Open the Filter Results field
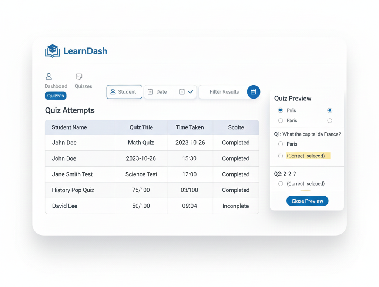 tap(224, 92)
